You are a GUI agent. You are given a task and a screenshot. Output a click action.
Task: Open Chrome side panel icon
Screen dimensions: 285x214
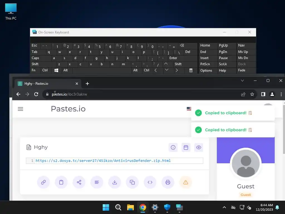[263, 94]
